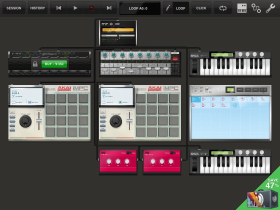This screenshot has height=210, width=280.
Task: Click the third channel fader on the mixer
Action: pos(122,67)
